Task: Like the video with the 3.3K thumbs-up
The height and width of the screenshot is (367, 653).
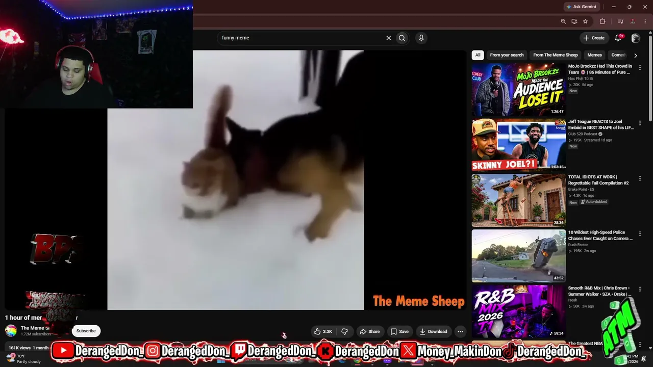Action: tap(323, 331)
